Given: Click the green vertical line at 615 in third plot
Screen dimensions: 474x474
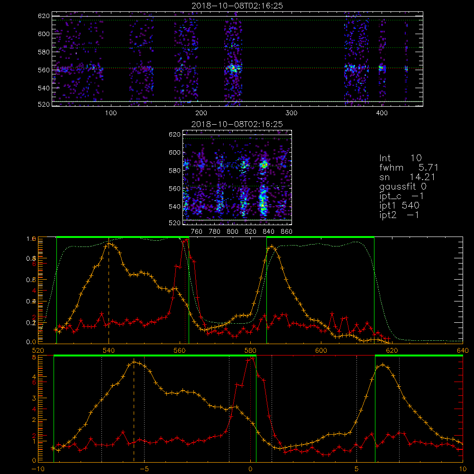Looking at the screenshot, I should (x=374, y=291).
